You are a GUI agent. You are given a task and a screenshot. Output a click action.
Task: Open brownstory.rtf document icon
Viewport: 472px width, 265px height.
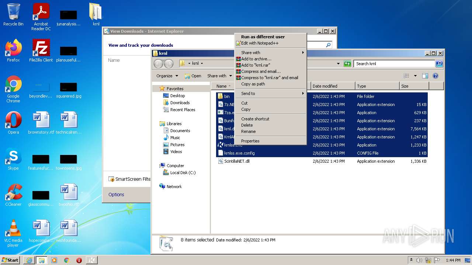41,123
